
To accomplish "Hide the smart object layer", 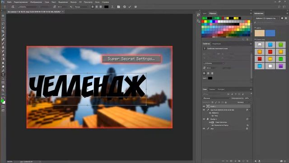I will (x=204, y=119).
